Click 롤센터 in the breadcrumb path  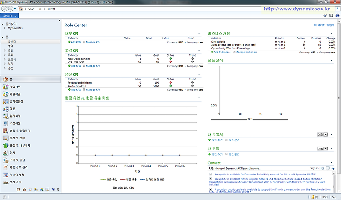(x=51, y=9)
